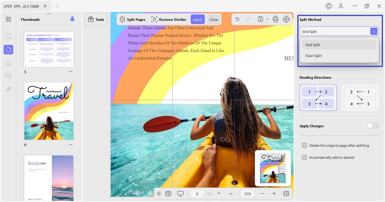The width and height of the screenshot is (385, 202).
Task: Click the fit-to-page icon in the bottom bar
Action: 286,193
